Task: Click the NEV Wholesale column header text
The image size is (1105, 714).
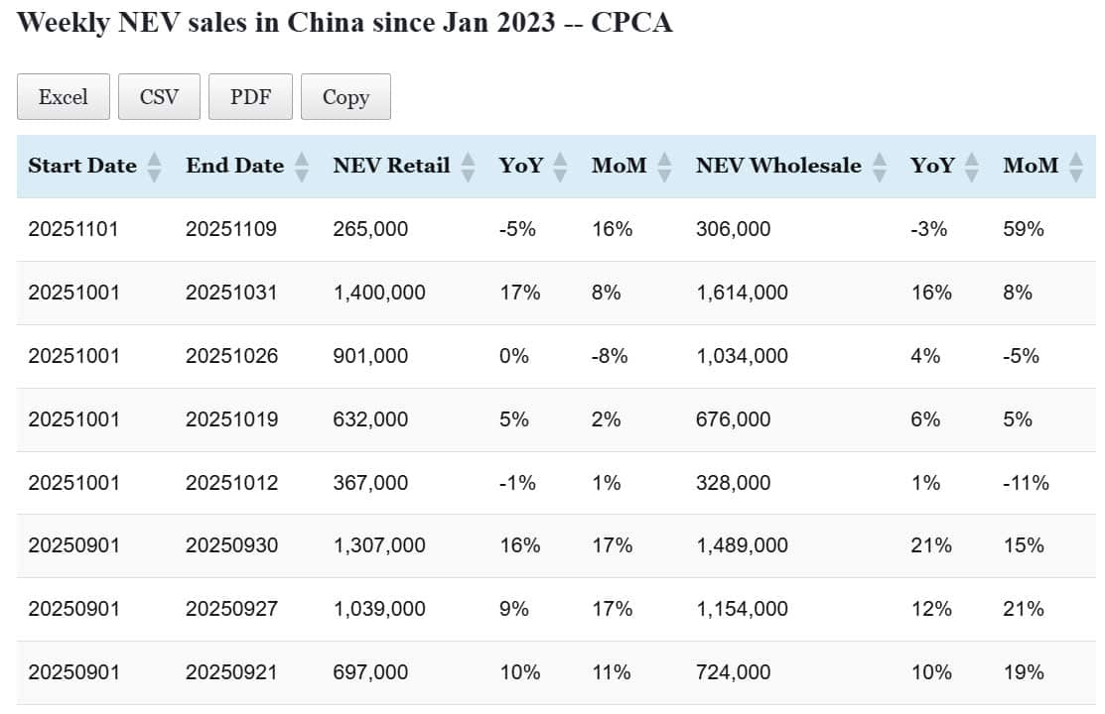Action: pos(778,167)
